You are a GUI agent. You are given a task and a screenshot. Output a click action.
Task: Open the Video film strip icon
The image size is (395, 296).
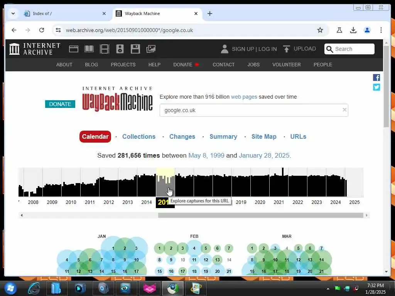coord(104,49)
